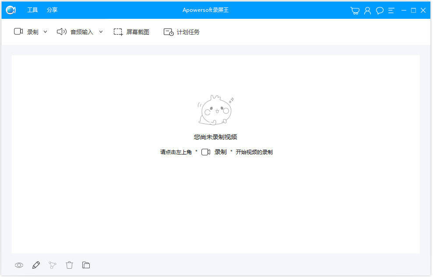Open the hamburger settings menu

point(391,10)
